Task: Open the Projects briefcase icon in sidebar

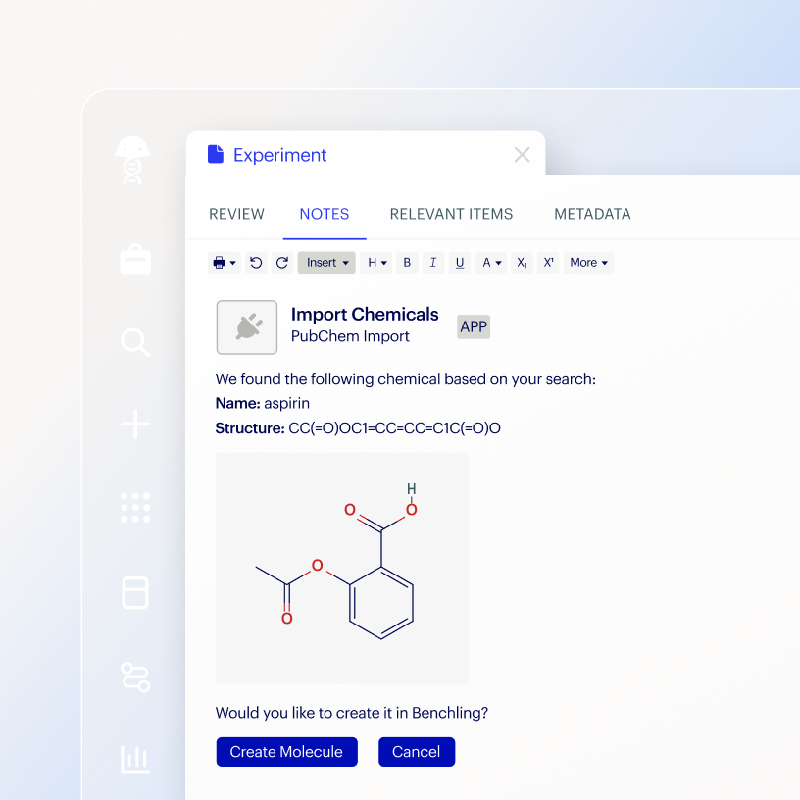Action: pos(135,259)
